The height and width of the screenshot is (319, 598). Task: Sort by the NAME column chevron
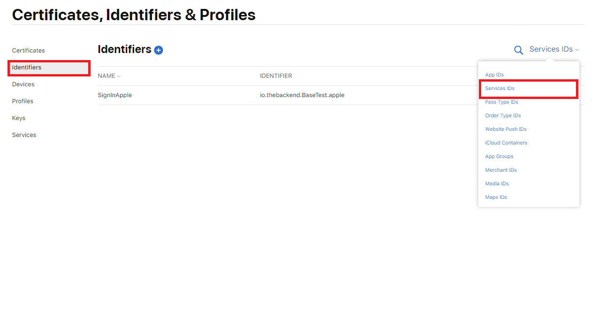click(x=119, y=76)
